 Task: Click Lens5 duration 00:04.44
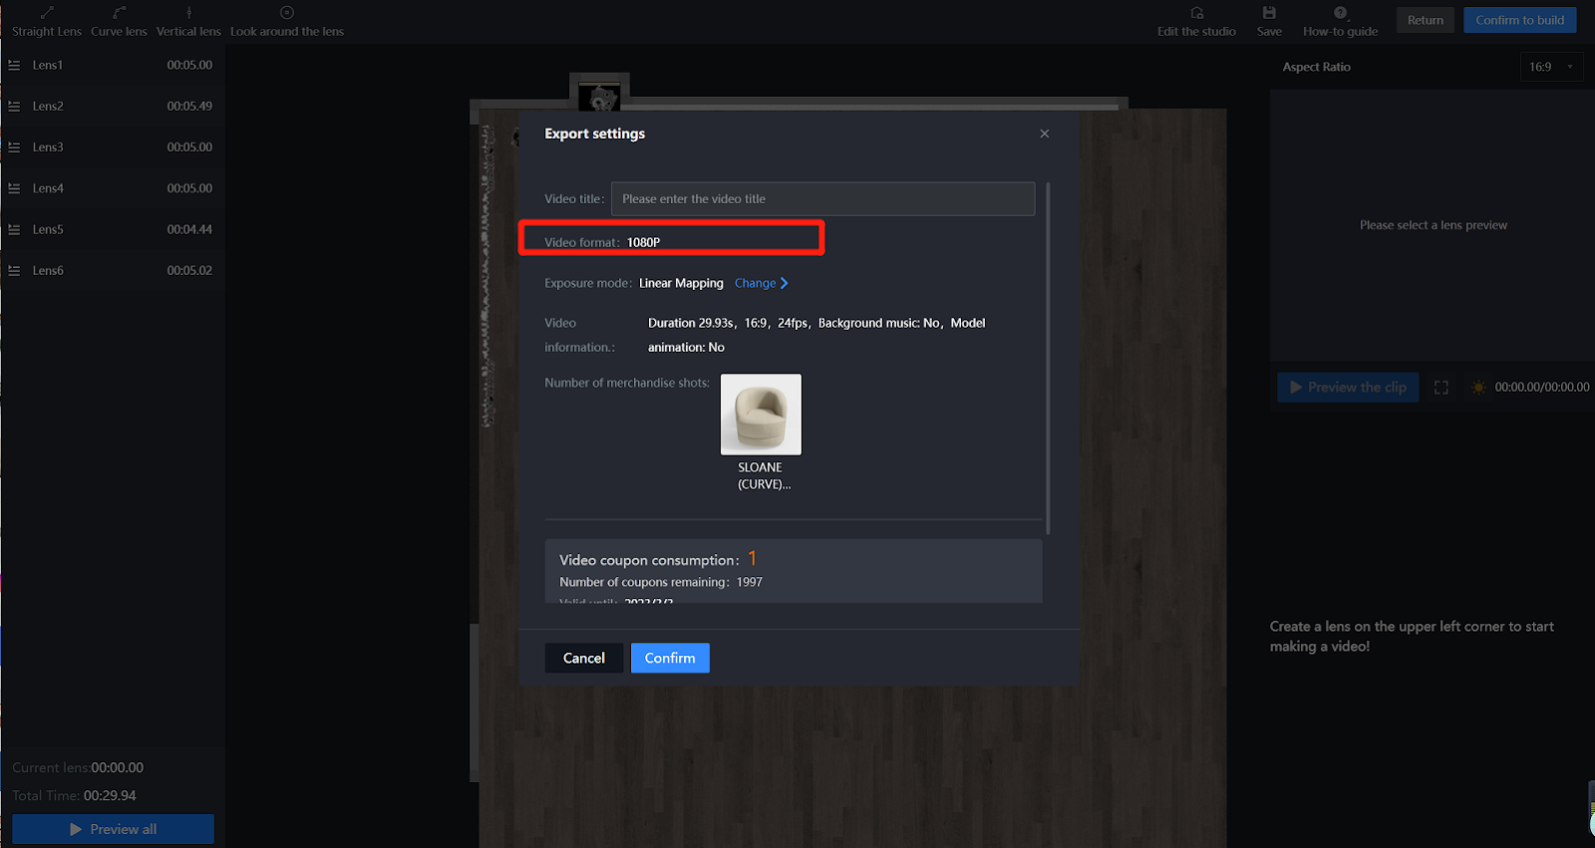coord(189,229)
